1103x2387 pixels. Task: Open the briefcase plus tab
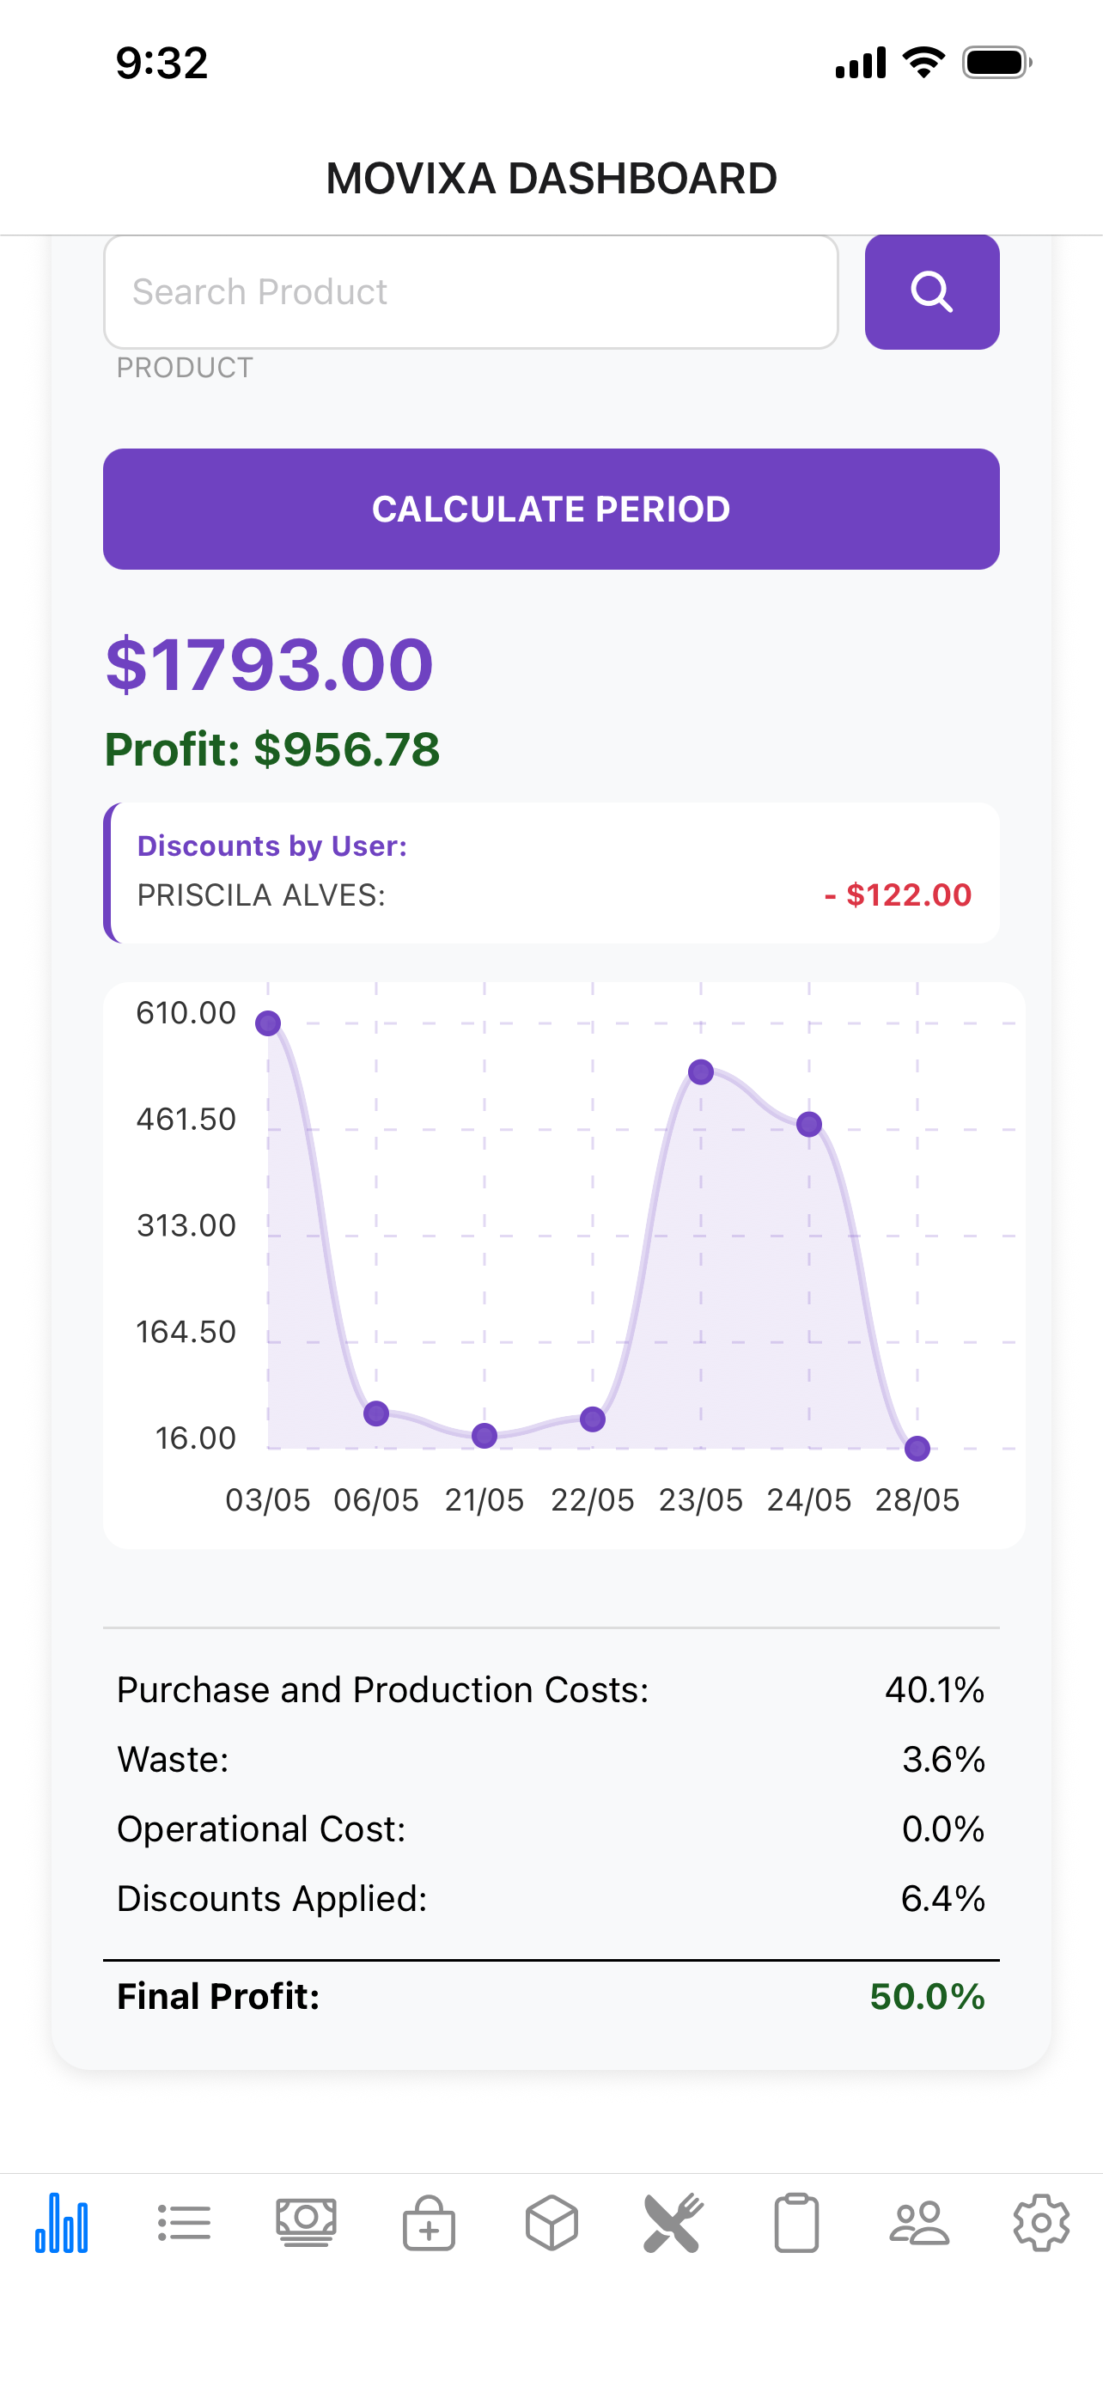click(429, 2223)
